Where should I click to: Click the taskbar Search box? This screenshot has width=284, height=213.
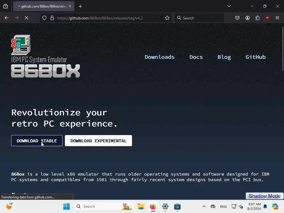(x=104, y=206)
